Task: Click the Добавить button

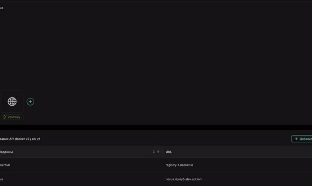Action: click(302, 139)
